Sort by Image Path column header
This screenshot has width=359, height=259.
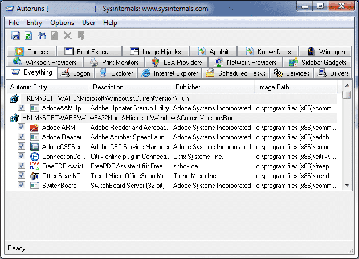[296, 87]
